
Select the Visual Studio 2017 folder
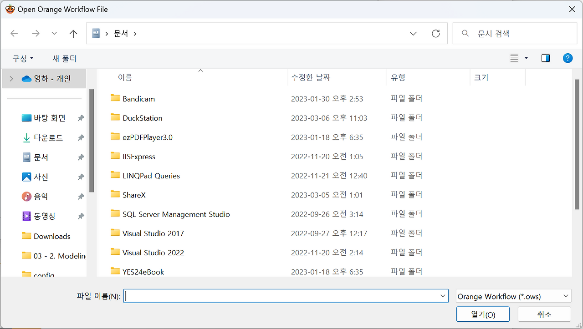[153, 233]
